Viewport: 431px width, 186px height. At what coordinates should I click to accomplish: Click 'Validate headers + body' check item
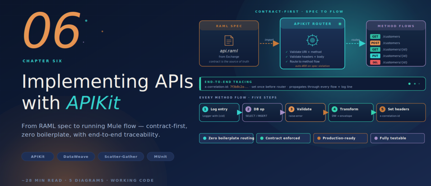305,57
